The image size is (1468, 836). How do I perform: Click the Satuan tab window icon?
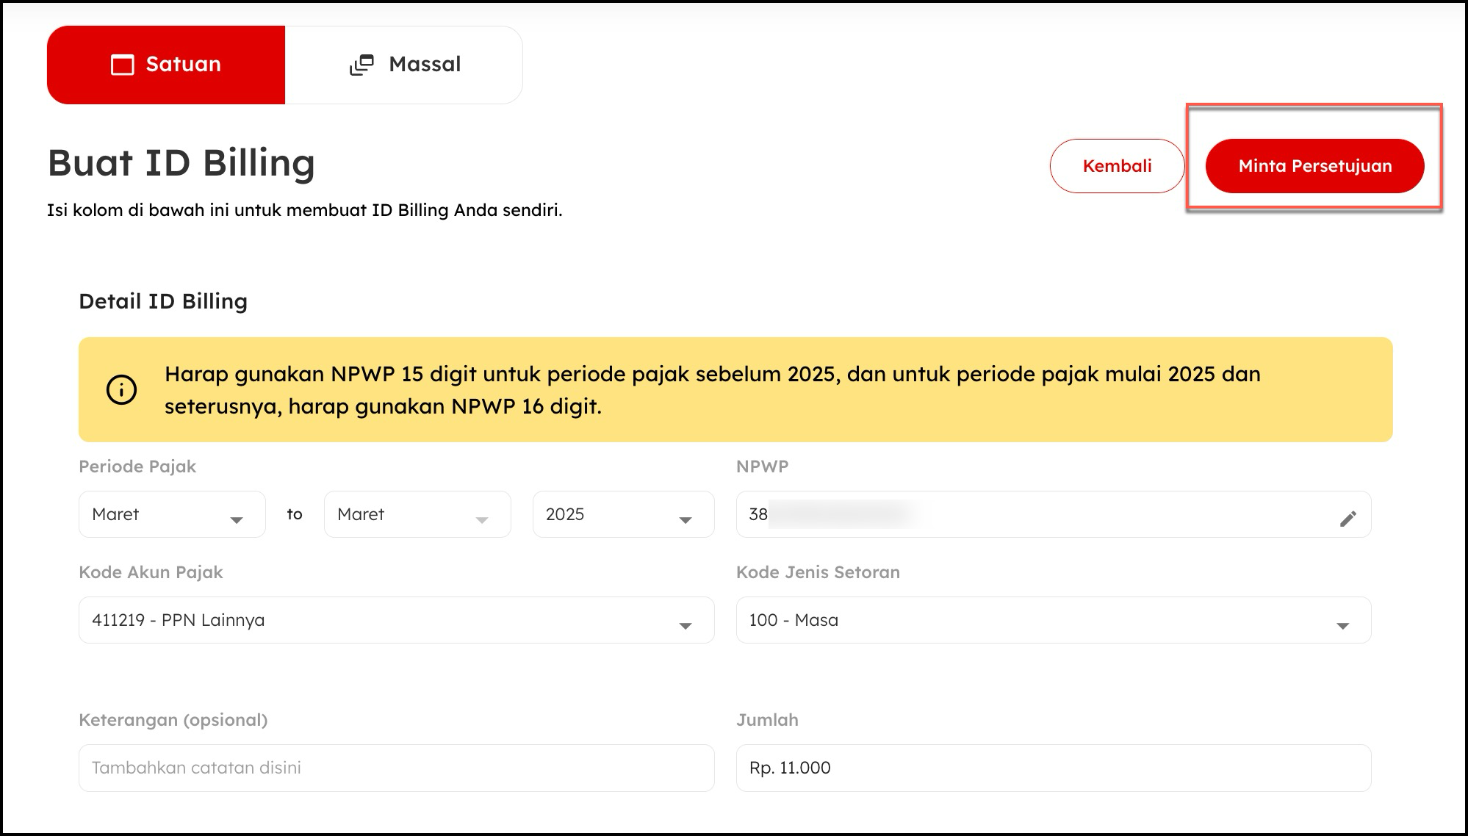(x=122, y=65)
